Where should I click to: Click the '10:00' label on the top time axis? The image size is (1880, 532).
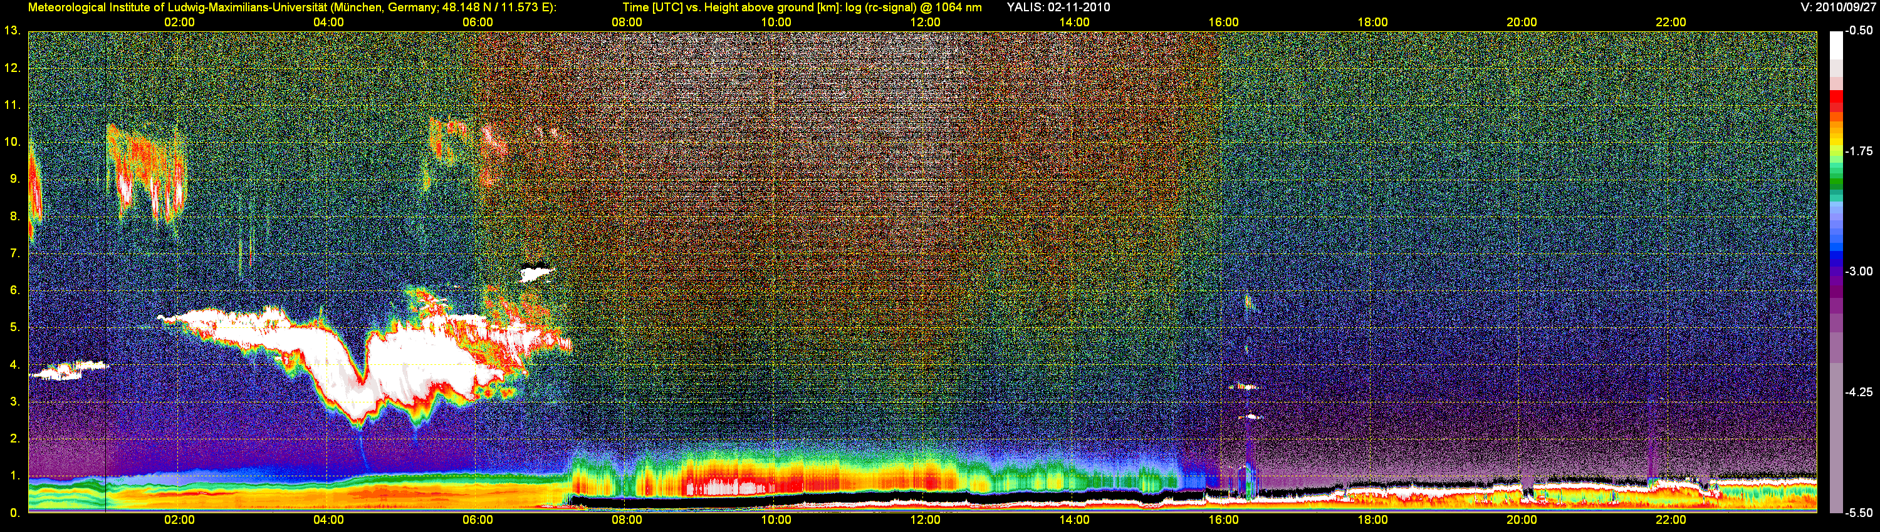click(776, 23)
